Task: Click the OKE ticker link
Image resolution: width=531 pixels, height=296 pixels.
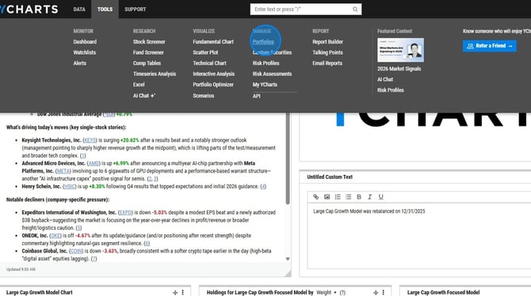Action: click(x=55, y=236)
